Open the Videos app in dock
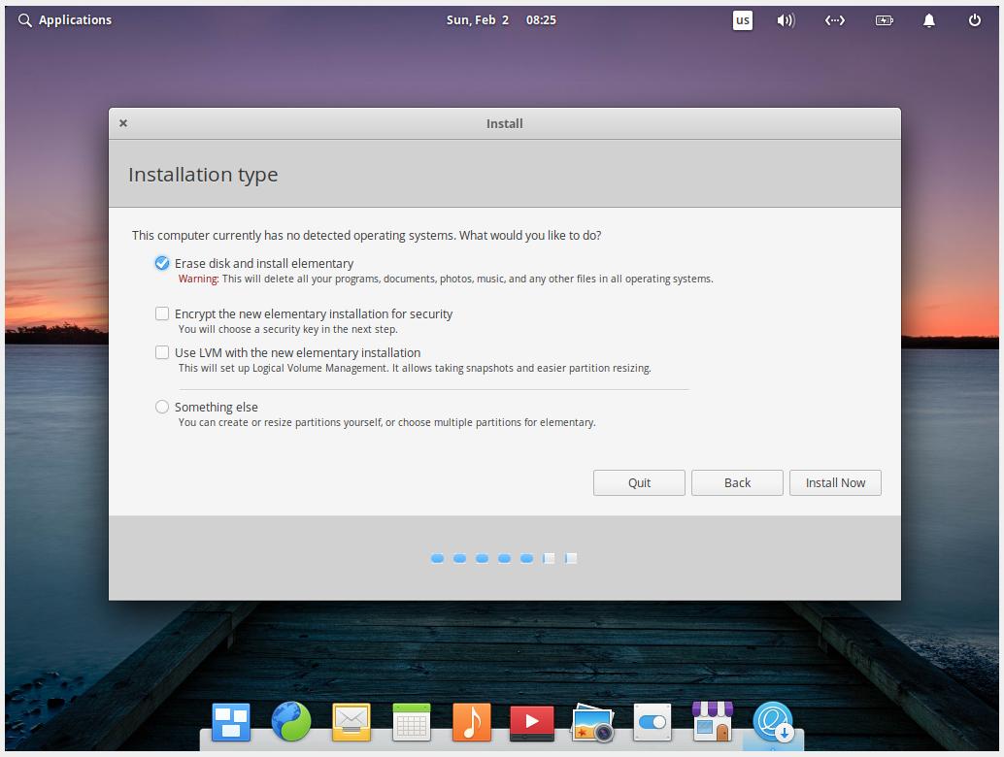The width and height of the screenshot is (1004, 757). pyautogui.click(x=532, y=722)
